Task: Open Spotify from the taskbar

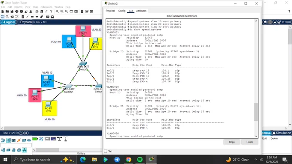Action: (x=140, y=160)
